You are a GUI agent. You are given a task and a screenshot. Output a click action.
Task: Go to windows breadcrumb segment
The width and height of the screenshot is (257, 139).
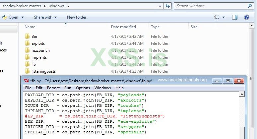tap(57, 6)
